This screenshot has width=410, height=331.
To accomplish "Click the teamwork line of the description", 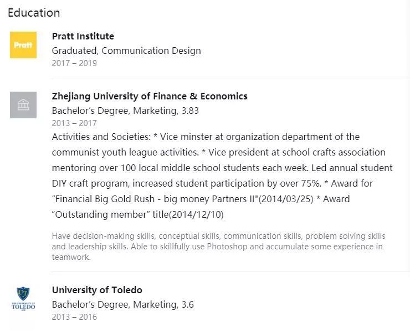I will (71, 257).
